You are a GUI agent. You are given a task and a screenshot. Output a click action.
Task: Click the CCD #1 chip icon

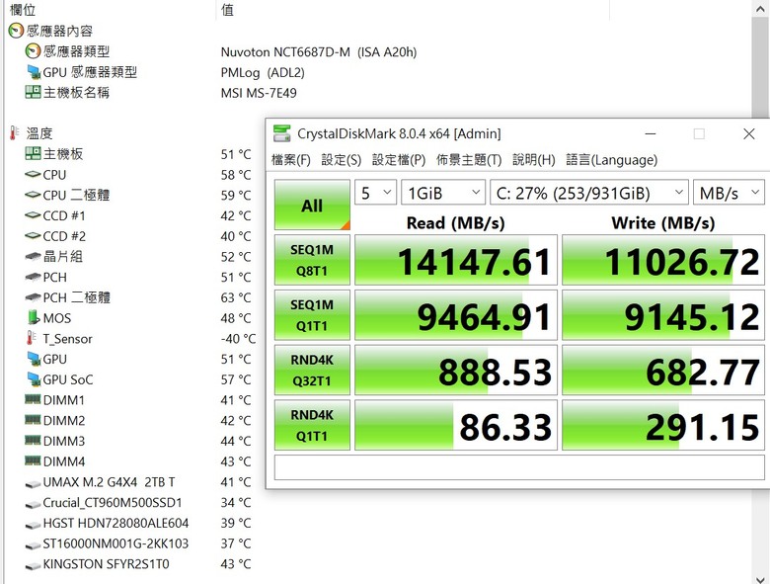click(x=33, y=215)
